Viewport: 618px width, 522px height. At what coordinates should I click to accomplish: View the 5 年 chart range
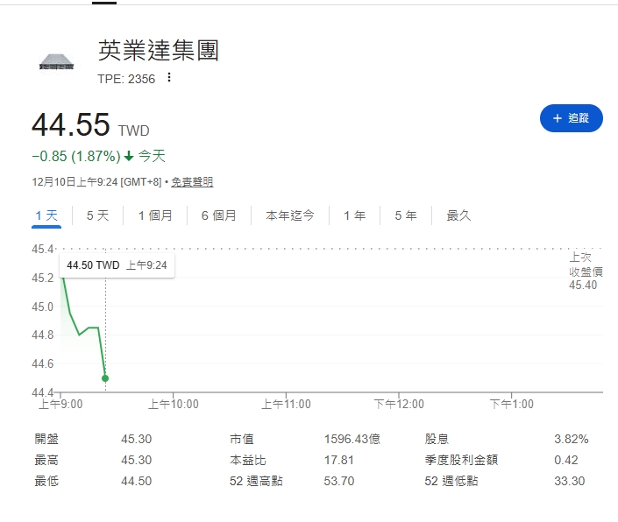click(406, 215)
